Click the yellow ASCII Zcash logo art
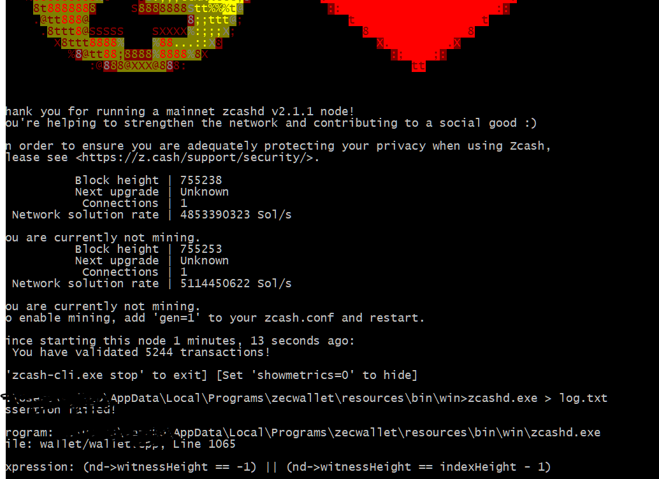Screen dimensions: 659x479 (x=139, y=35)
